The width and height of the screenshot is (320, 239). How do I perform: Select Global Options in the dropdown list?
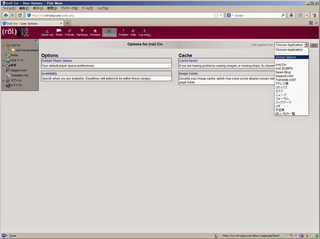(x=292, y=57)
